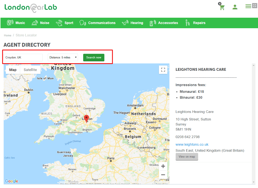Screen dimensions: 258x188
Task: Switch to the Map view tab
Action: pos(13,70)
